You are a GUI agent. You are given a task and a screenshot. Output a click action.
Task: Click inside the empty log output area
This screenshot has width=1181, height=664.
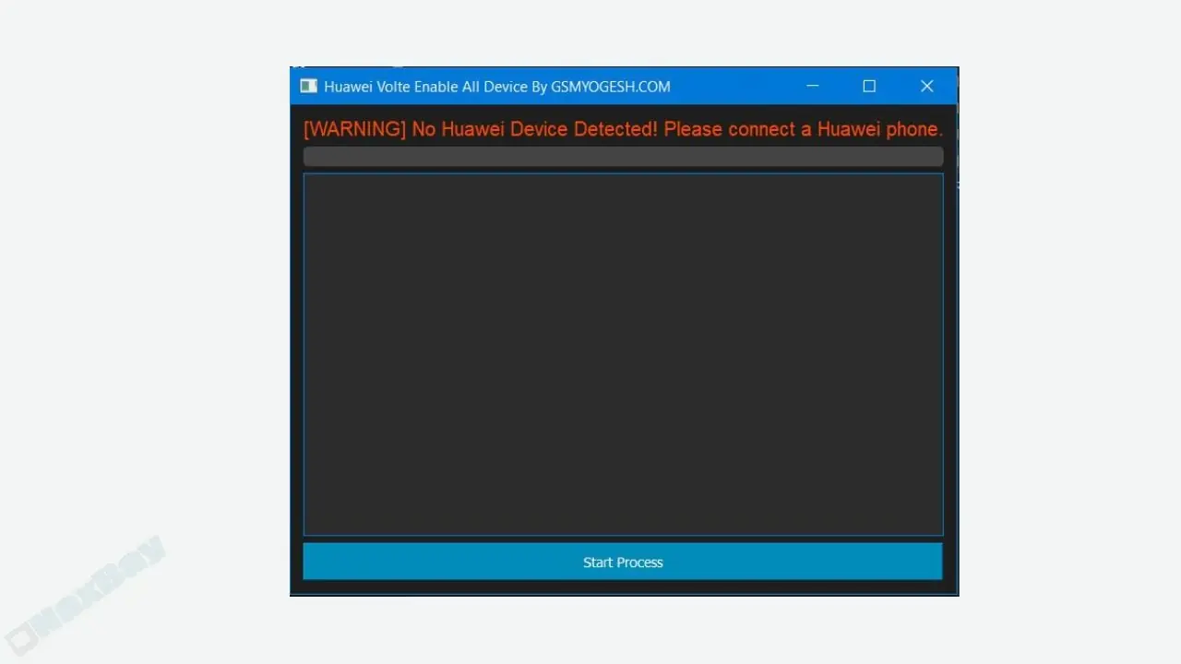click(x=623, y=354)
